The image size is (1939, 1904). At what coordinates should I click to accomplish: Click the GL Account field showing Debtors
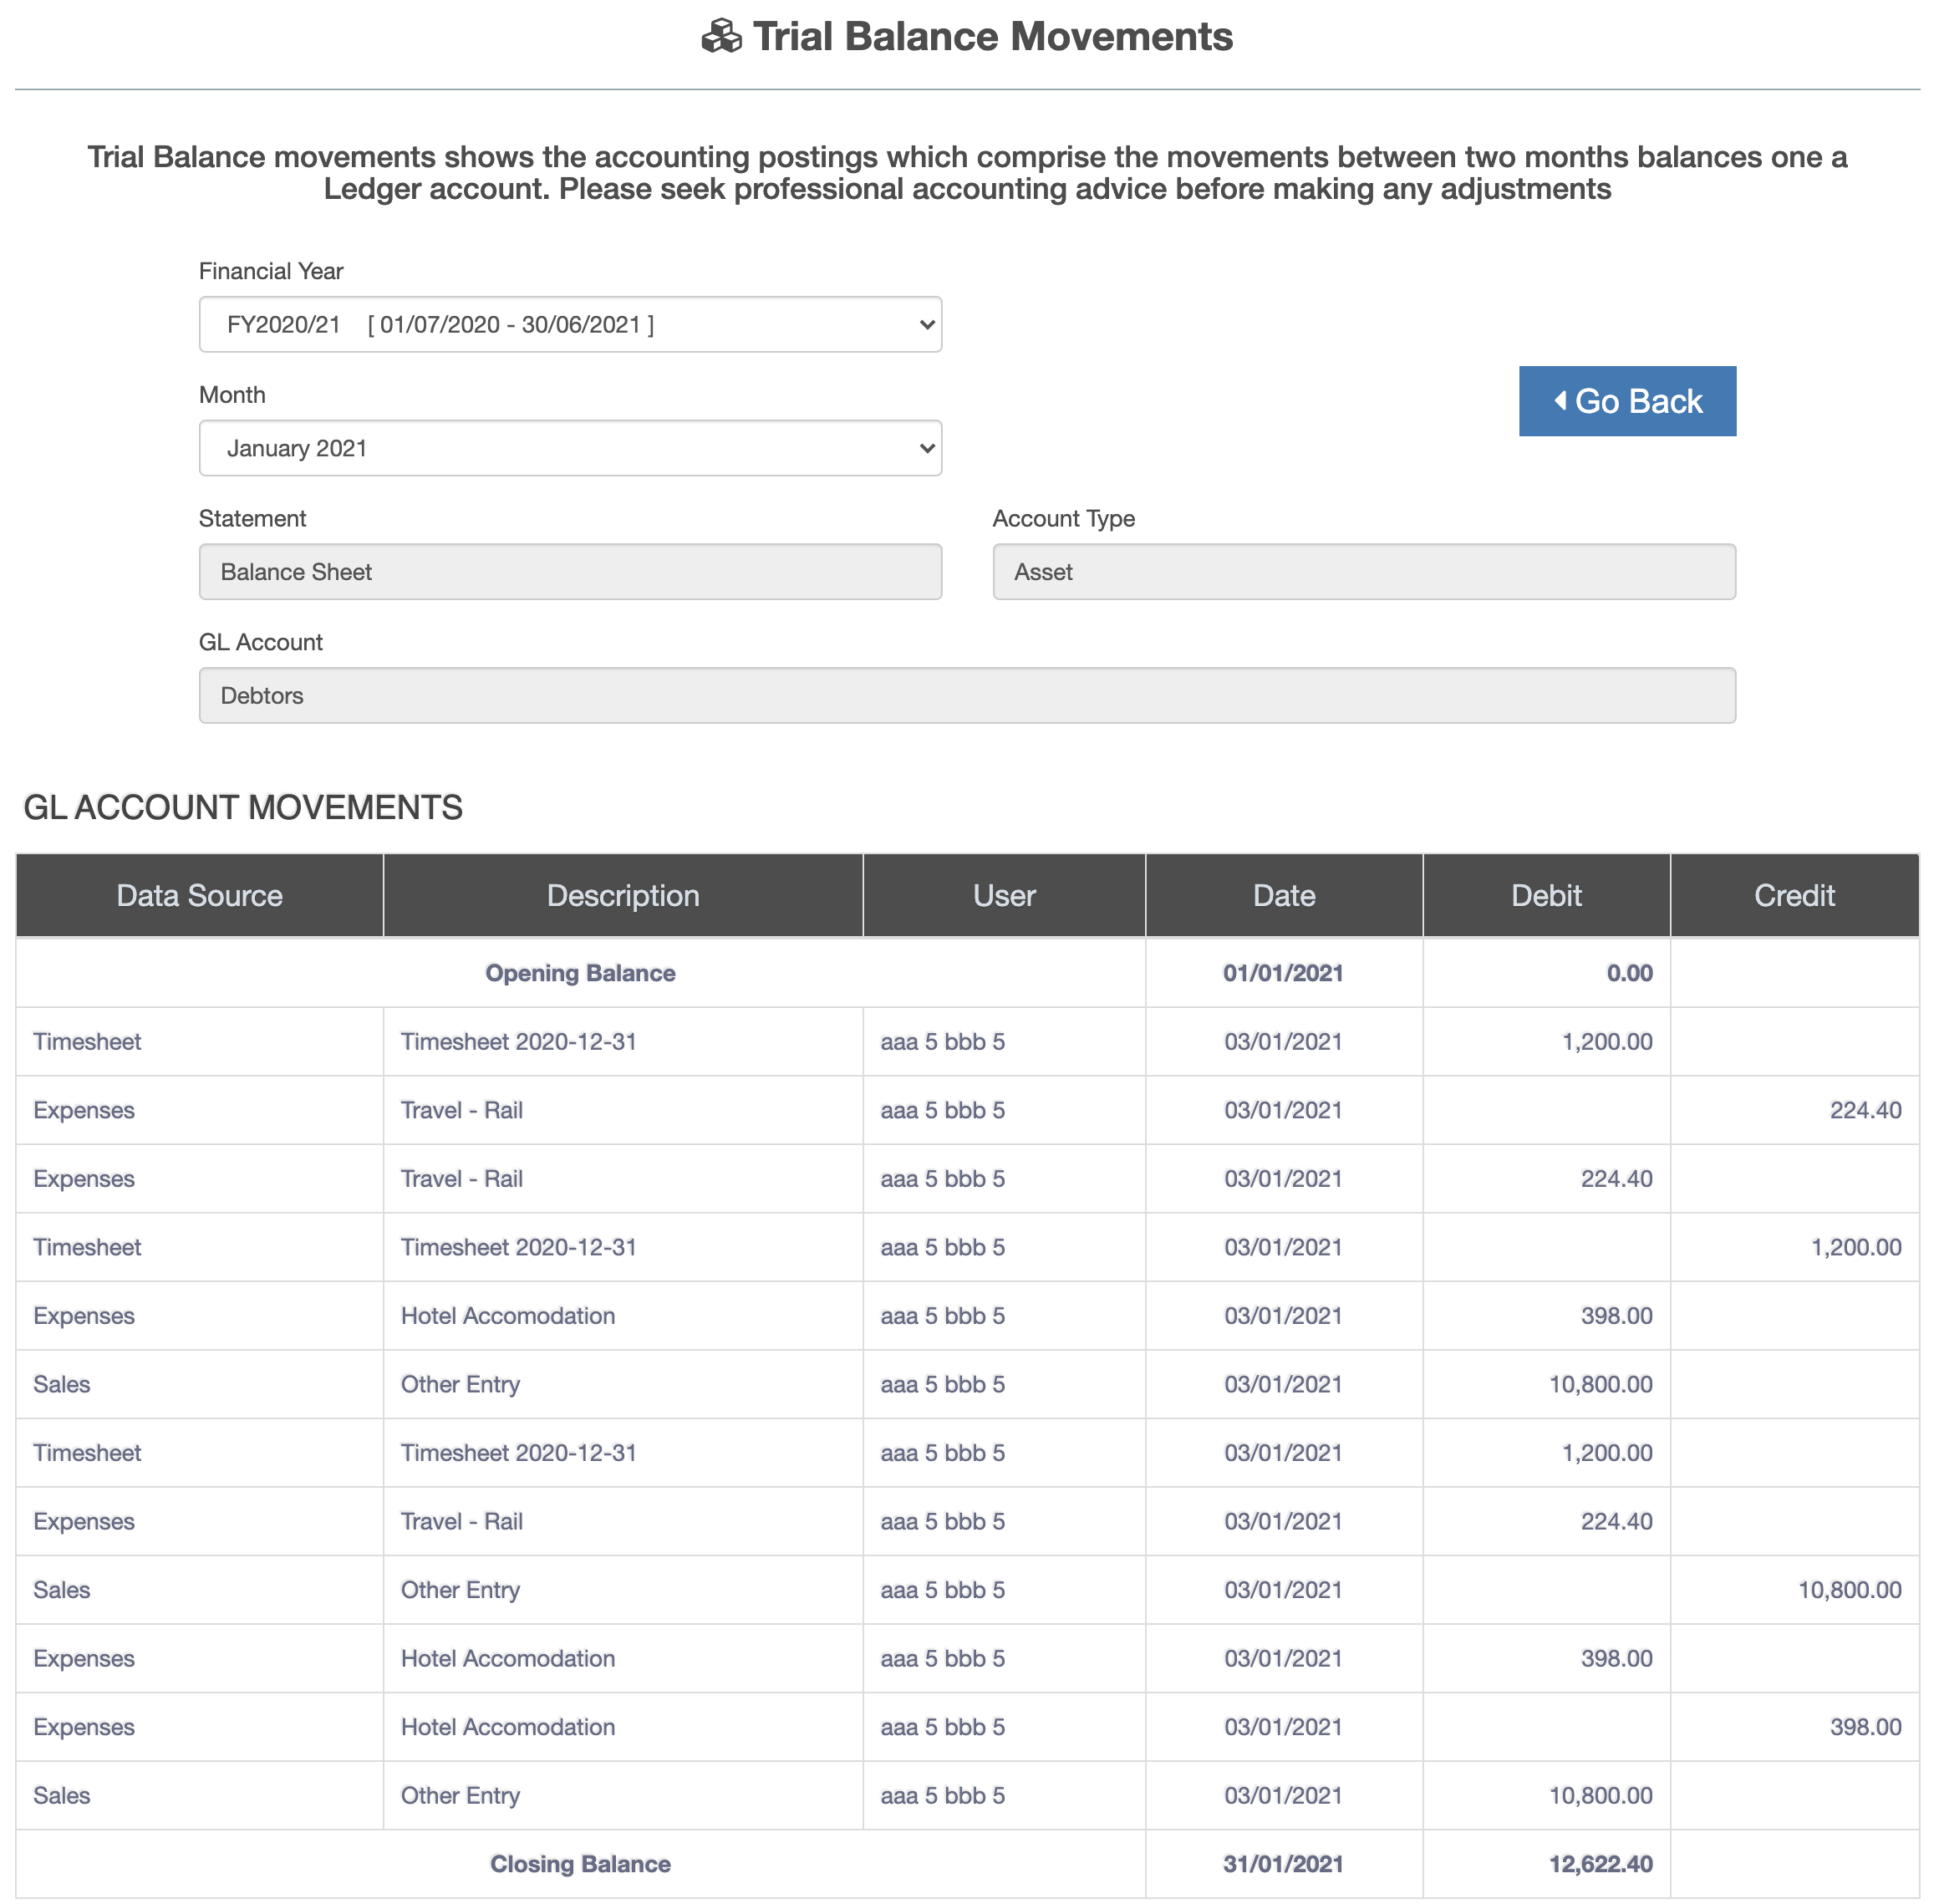point(967,696)
